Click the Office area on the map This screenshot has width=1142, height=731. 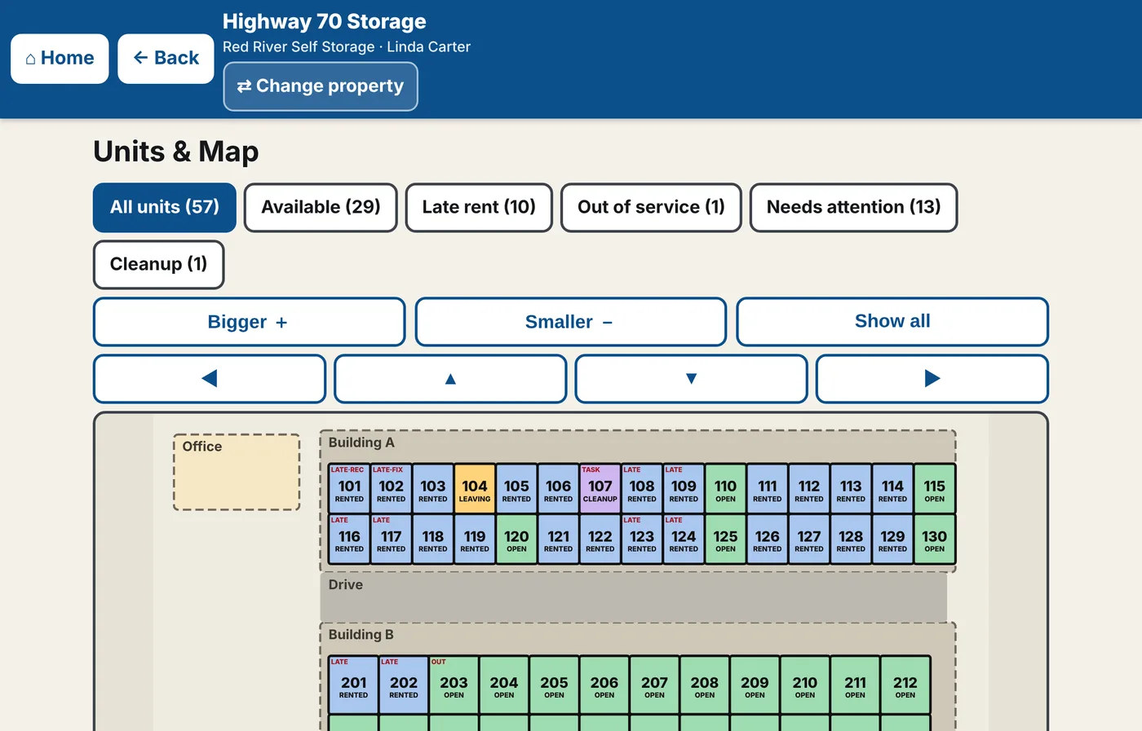tap(237, 473)
